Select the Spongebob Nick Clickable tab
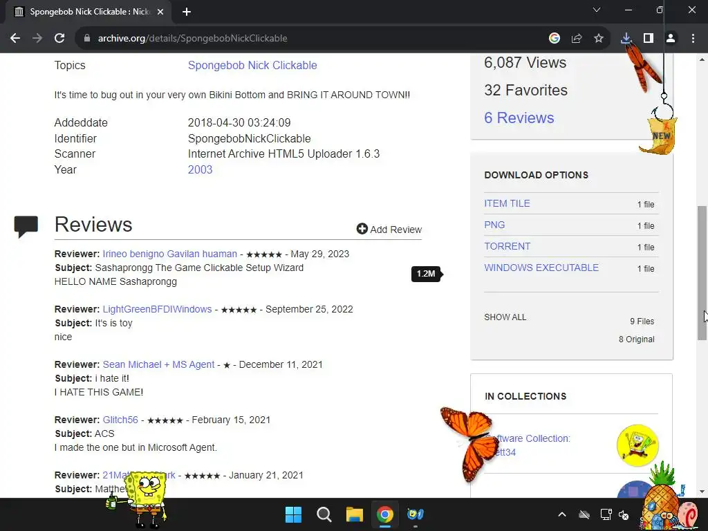This screenshot has width=708, height=531. pyautogui.click(x=88, y=12)
